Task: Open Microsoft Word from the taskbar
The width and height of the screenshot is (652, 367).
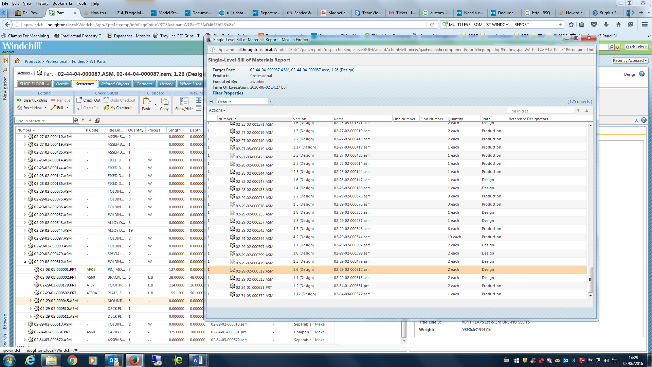Action: coord(198,360)
